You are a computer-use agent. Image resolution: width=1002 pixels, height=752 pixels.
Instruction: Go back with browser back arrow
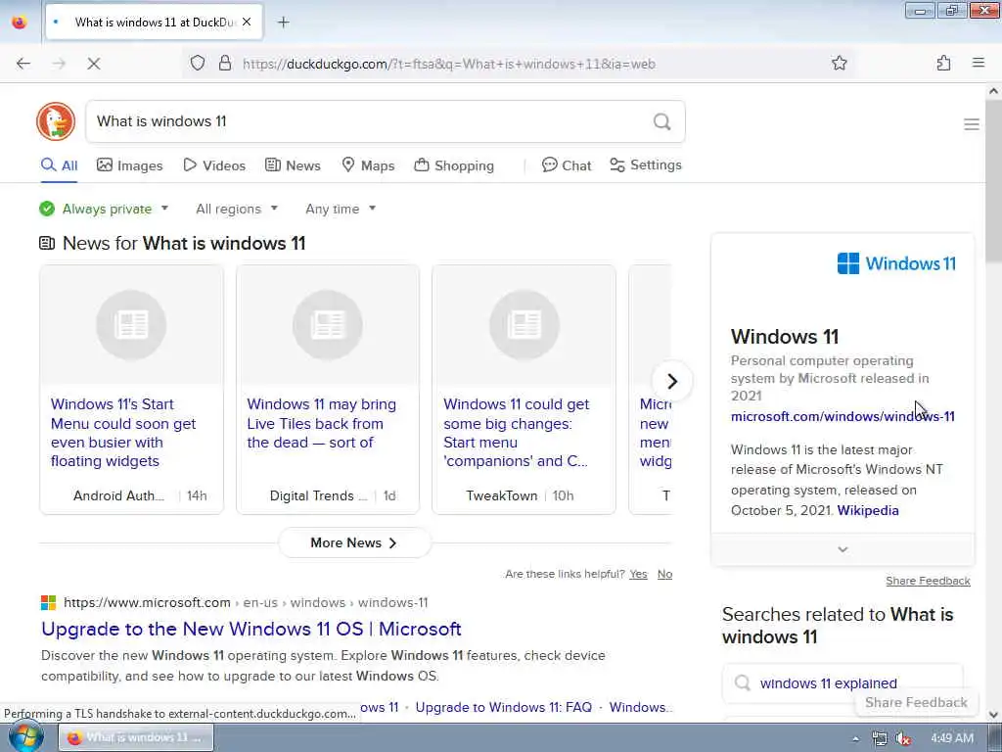click(23, 64)
